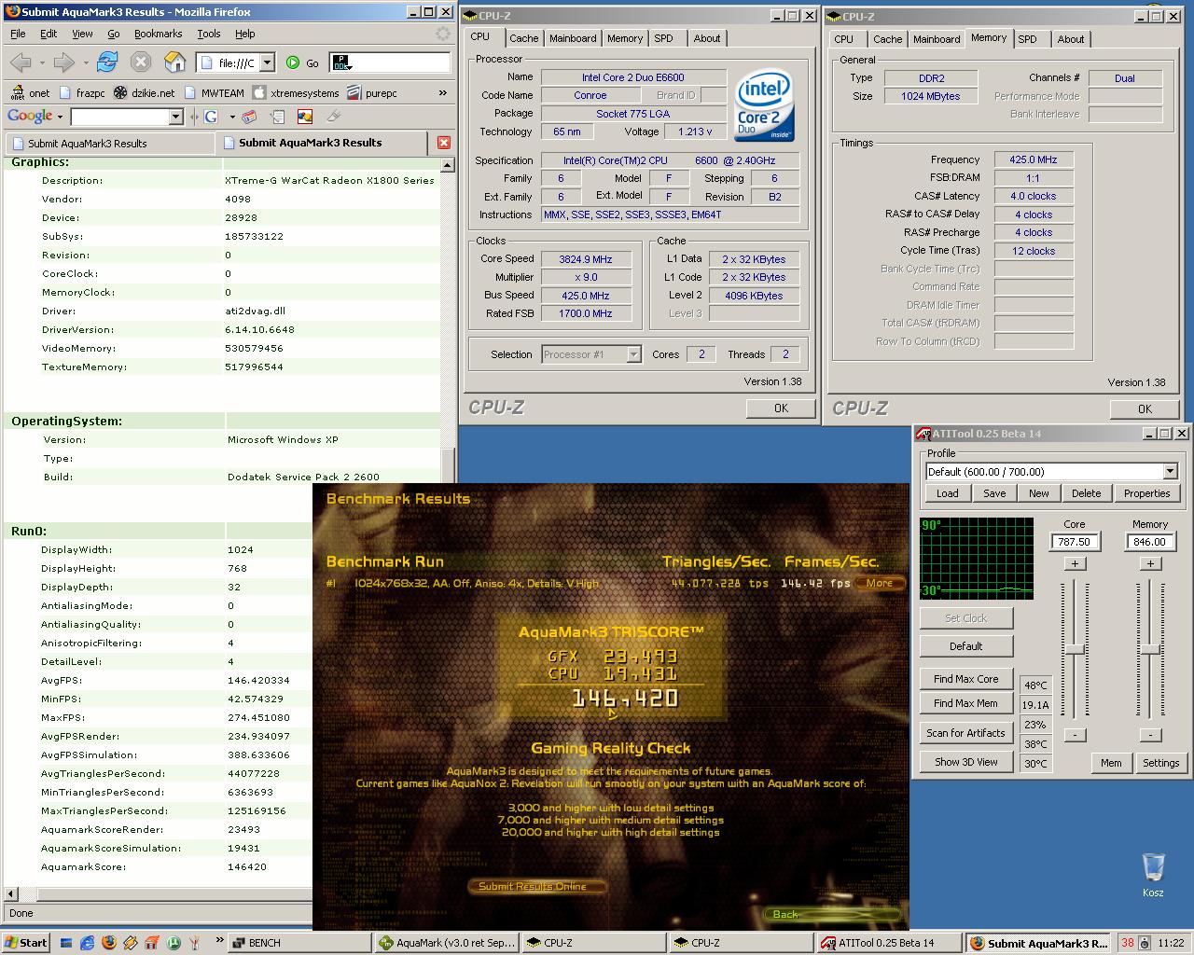Click the Google toolbar images icon
The image size is (1194, 955).
(305, 117)
